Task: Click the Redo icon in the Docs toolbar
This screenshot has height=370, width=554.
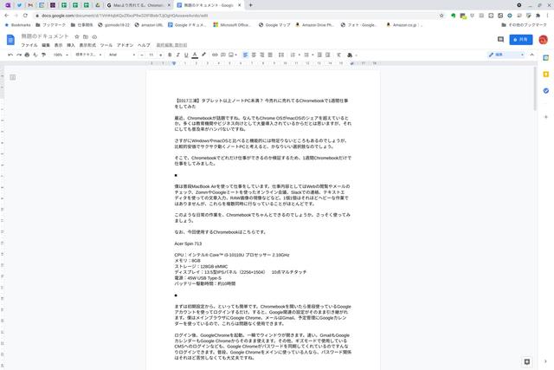Action: point(19,55)
